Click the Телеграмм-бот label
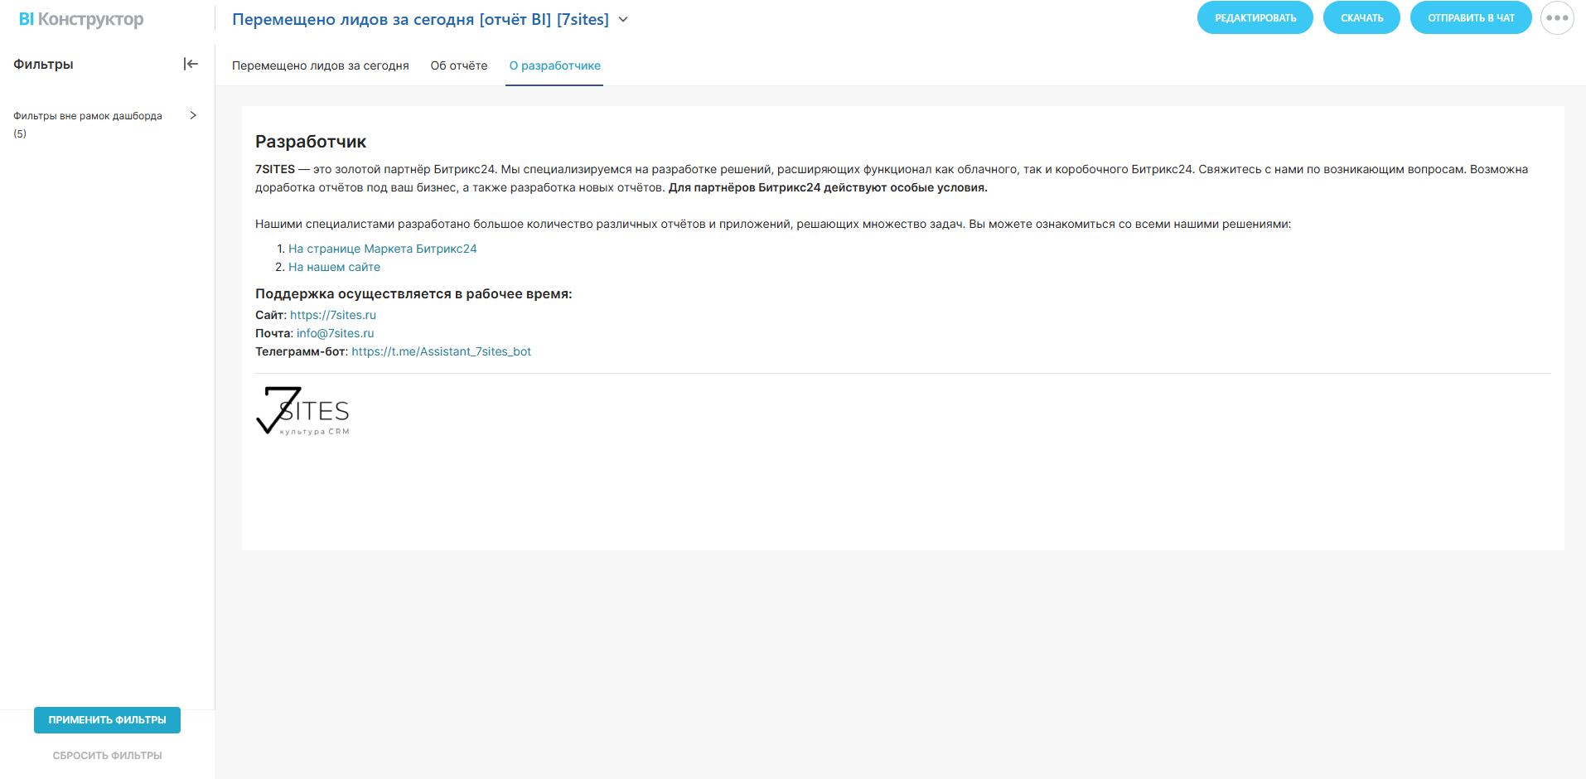 click(302, 351)
